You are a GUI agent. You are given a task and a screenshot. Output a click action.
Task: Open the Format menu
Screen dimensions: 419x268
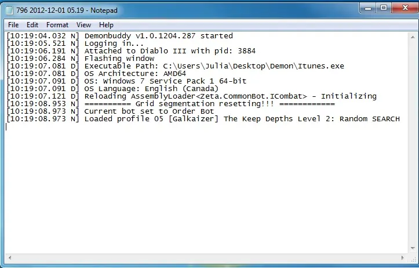click(57, 25)
